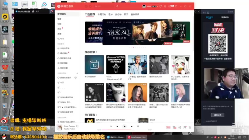Change play mode icon left of previous button
Image resolution: width=249 pixels, height=140 pixels.
111,126
